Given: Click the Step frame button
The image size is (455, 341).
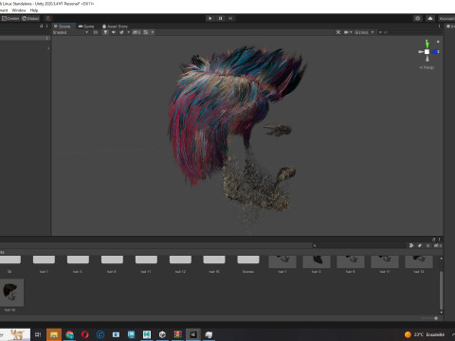Looking at the screenshot, I should (x=230, y=18).
